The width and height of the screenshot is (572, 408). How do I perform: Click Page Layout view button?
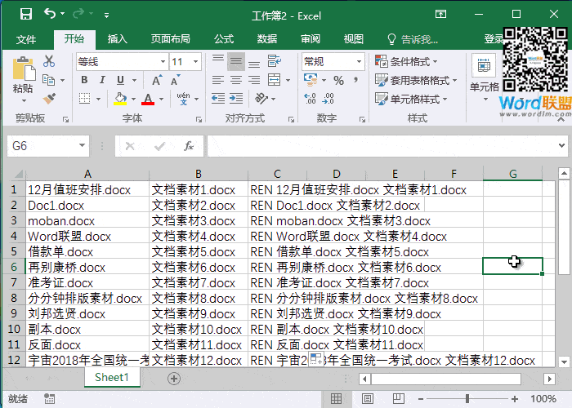point(368,398)
